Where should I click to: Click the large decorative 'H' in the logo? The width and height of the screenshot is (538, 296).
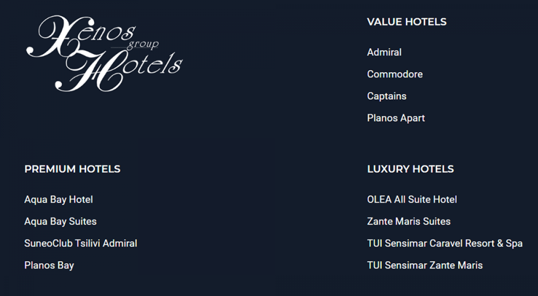(92, 72)
